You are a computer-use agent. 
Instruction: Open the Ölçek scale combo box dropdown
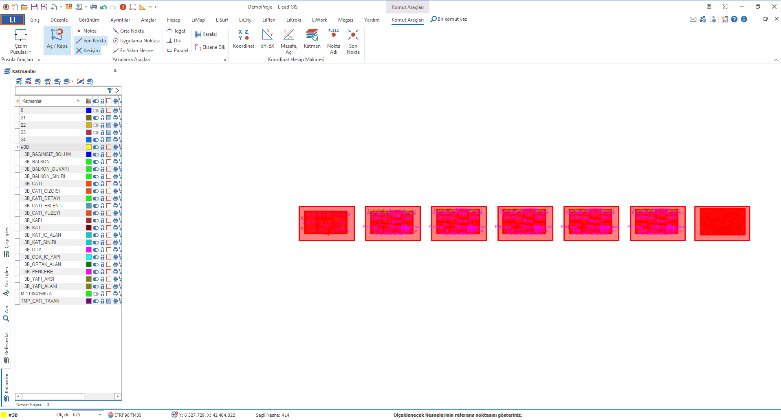click(x=100, y=415)
